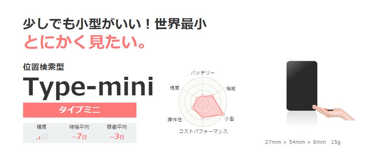Click the pink とにかく見たい。 headline

(x=85, y=42)
